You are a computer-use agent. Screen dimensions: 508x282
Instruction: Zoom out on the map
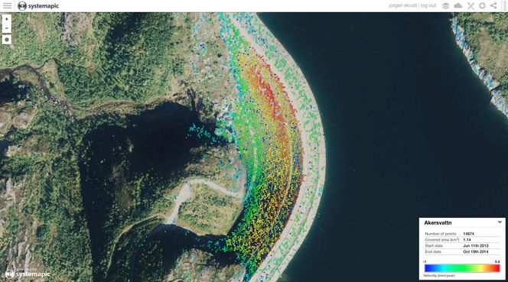6,28
